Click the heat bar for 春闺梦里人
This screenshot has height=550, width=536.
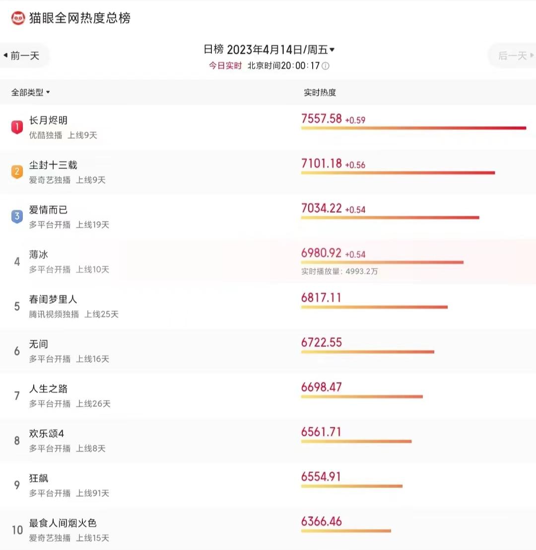tap(374, 307)
